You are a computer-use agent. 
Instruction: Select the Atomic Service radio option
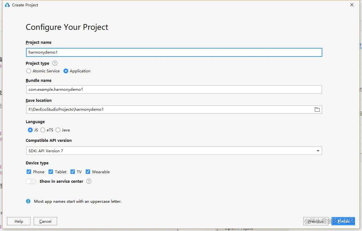[x=29, y=71]
